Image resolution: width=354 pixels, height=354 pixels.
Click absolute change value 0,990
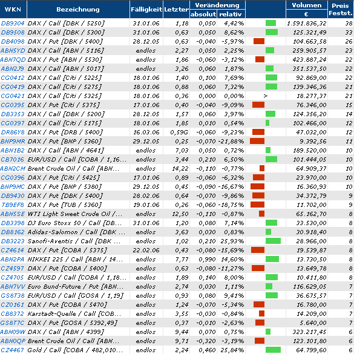coord(207,259)
